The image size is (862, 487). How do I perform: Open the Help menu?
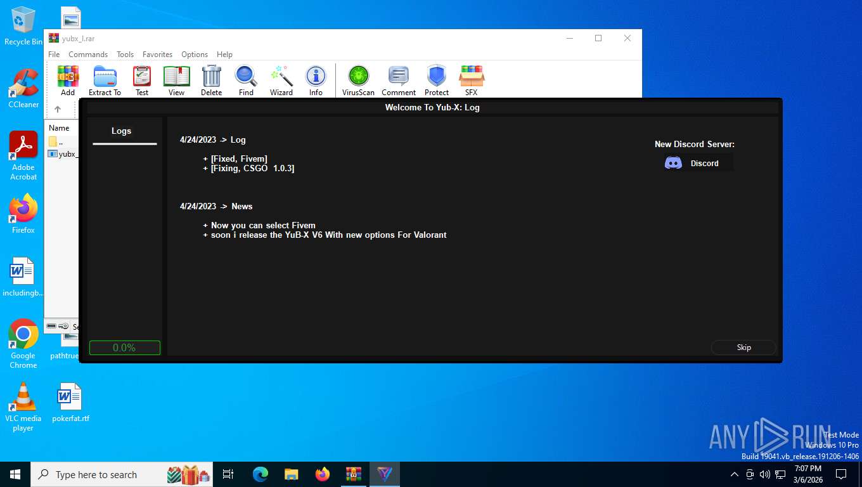point(224,55)
